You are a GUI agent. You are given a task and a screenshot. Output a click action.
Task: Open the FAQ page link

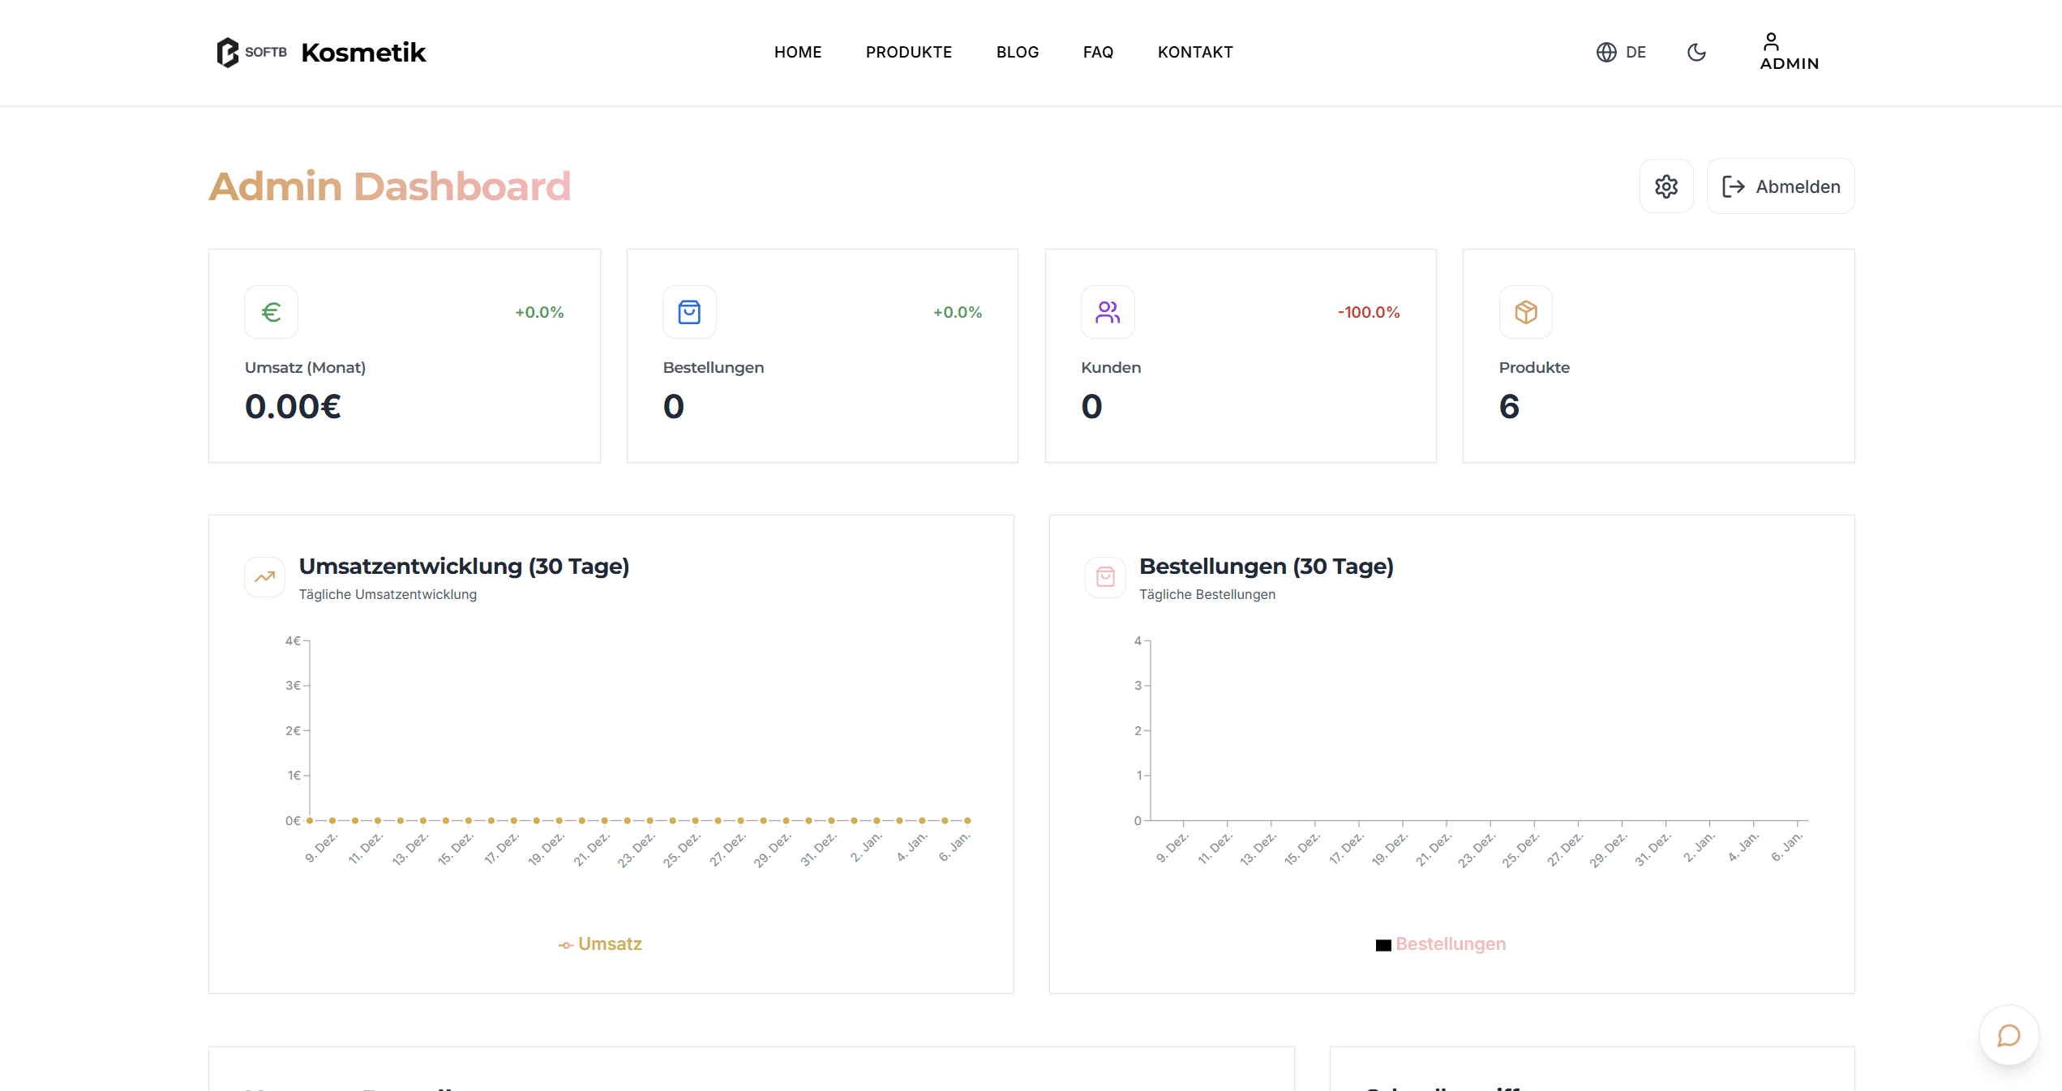tap(1098, 53)
